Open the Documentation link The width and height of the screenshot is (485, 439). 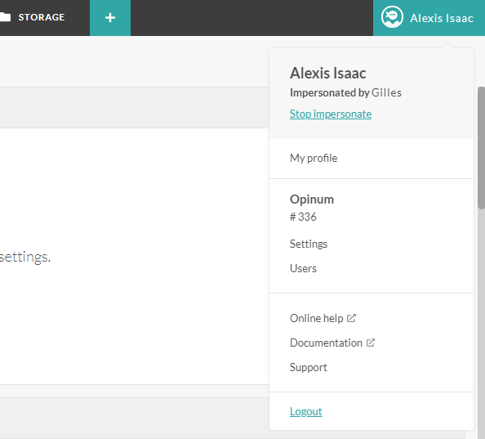[326, 343]
